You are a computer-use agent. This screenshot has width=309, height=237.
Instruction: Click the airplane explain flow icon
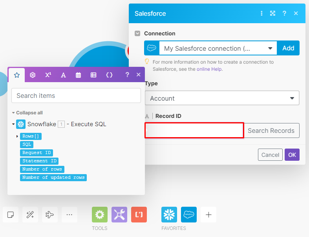[x=49, y=215]
